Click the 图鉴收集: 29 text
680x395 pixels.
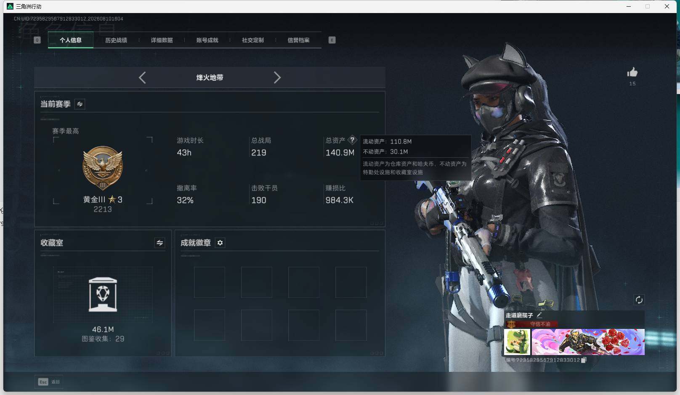point(103,339)
